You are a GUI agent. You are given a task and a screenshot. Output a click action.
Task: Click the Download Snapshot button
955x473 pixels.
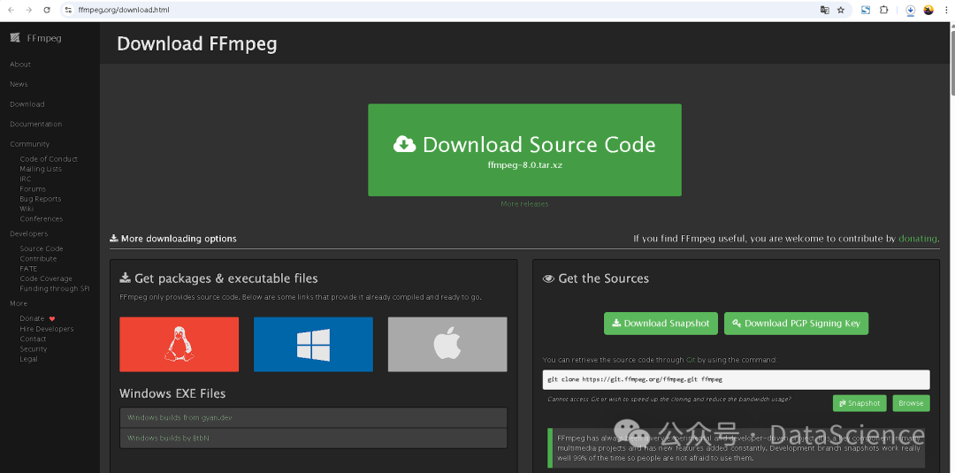tap(661, 324)
